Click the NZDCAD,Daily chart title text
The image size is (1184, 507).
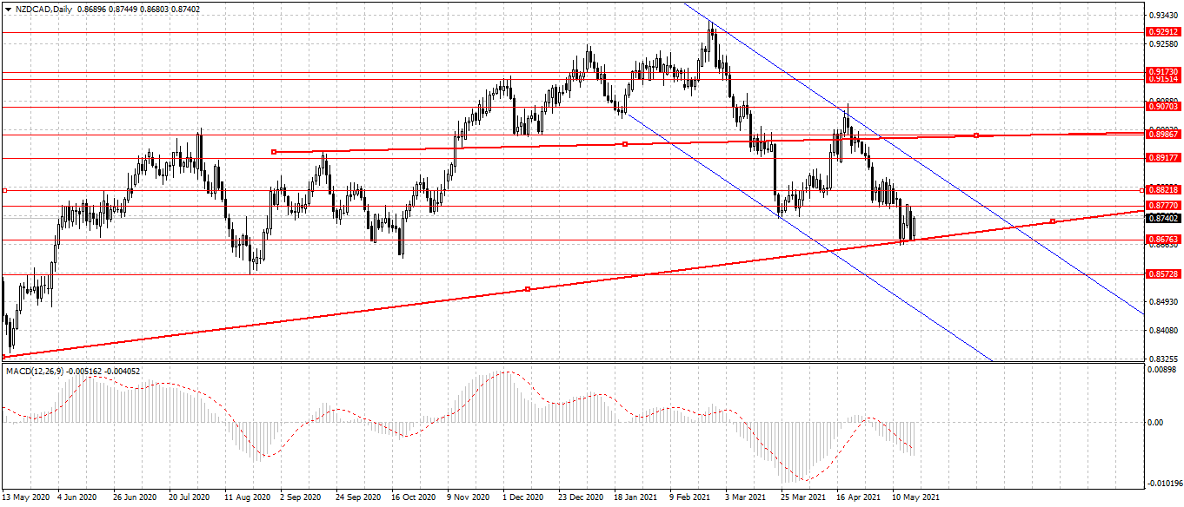tap(43, 9)
